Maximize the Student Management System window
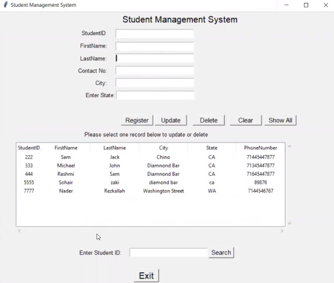 [306, 5]
